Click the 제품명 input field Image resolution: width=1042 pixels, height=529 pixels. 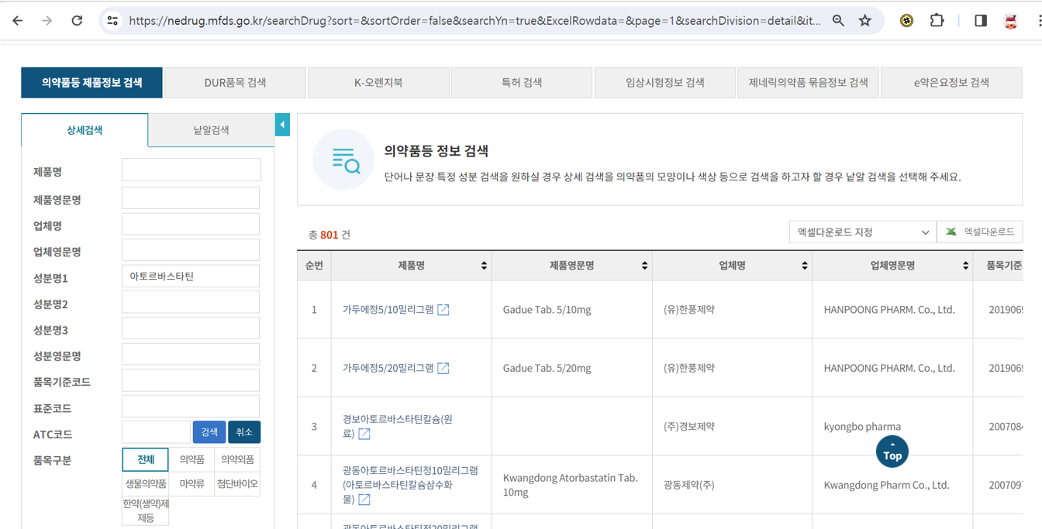coord(191,170)
